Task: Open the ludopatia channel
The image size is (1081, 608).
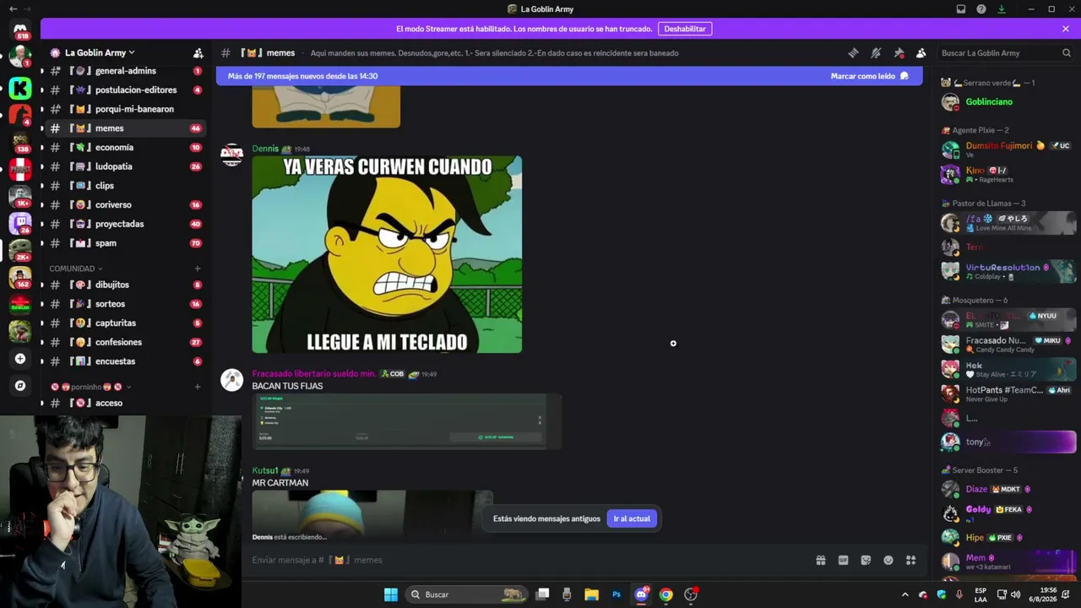Action: (x=125, y=166)
